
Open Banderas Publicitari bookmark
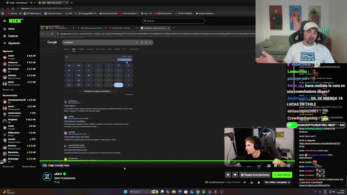click(205, 13)
